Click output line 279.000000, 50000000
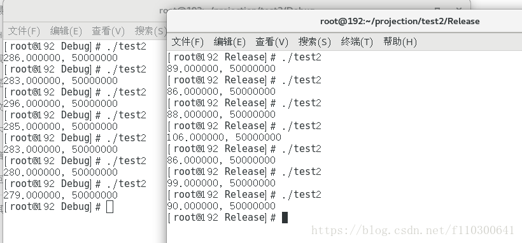522x243 pixels. point(60,195)
